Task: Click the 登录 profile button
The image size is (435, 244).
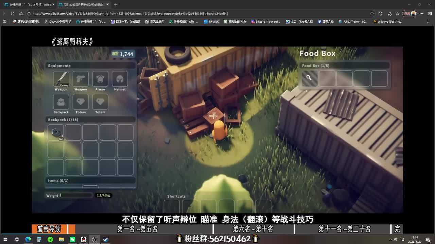Action: pos(410,14)
